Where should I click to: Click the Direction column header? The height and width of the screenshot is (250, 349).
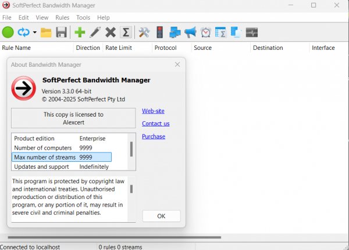click(x=88, y=48)
